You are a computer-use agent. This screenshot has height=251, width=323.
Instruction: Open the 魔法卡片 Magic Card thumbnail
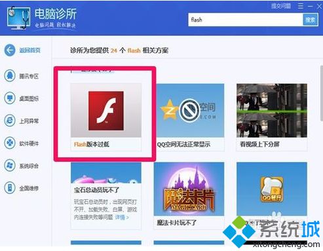coord(189,189)
